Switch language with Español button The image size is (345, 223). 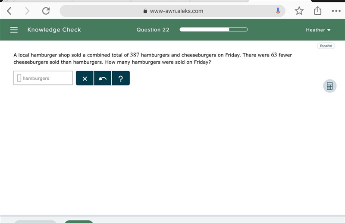(326, 46)
